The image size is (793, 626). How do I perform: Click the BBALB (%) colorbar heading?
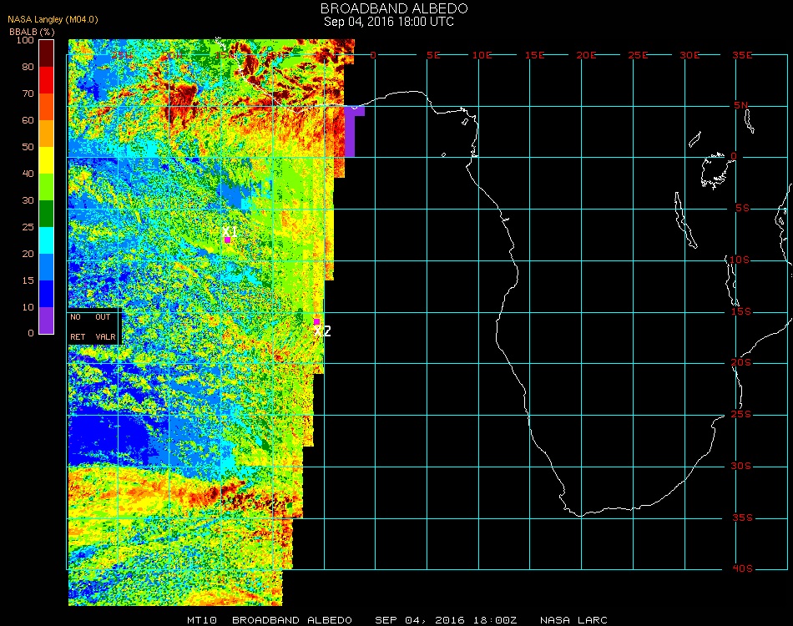point(32,31)
